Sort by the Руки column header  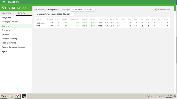[x=100, y=19]
